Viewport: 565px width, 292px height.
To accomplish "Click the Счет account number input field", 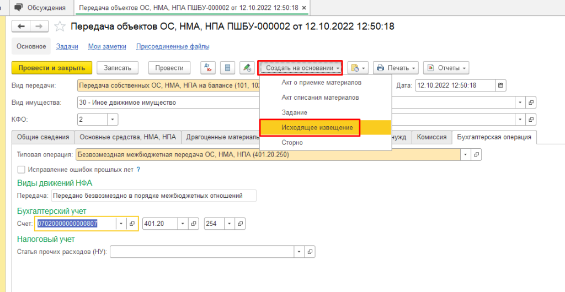I will [75, 224].
